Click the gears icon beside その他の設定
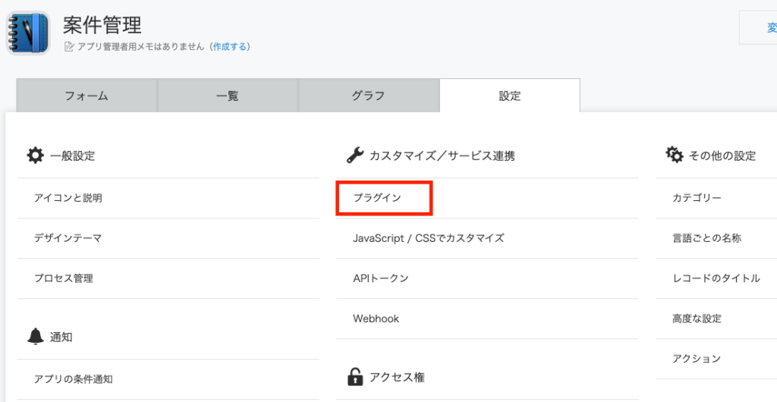777x402 pixels. 674,155
